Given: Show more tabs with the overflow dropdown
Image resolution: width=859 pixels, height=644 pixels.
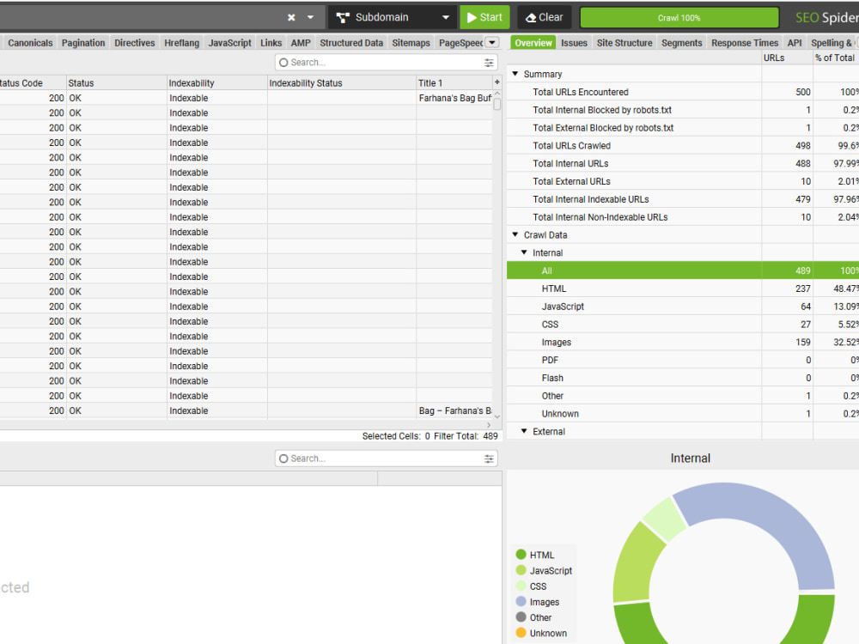Looking at the screenshot, I should point(492,42).
